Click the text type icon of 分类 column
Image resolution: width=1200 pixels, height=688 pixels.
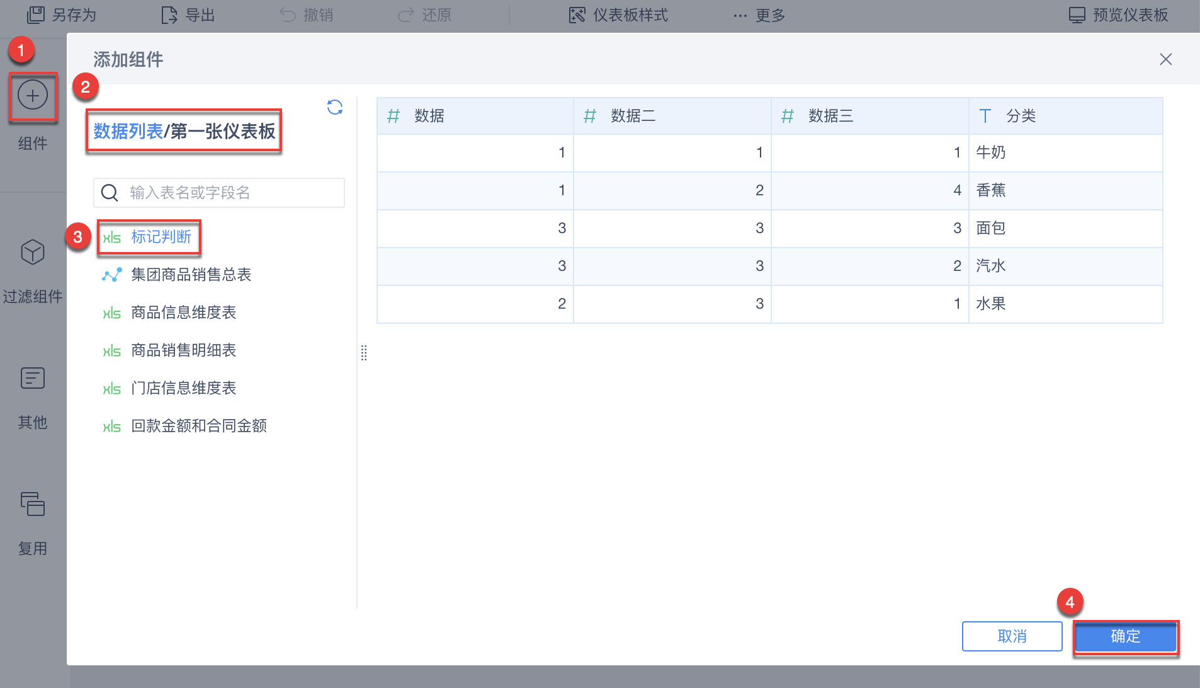pos(985,116)
